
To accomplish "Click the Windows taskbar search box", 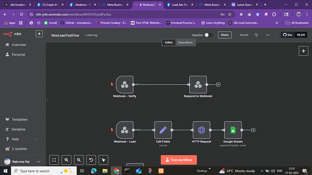I will pyautogui.click(x=44, y=171).
